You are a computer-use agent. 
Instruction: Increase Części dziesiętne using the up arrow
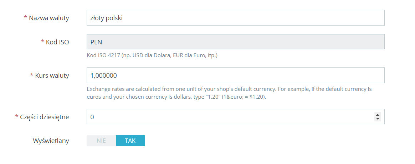point(378,115)
